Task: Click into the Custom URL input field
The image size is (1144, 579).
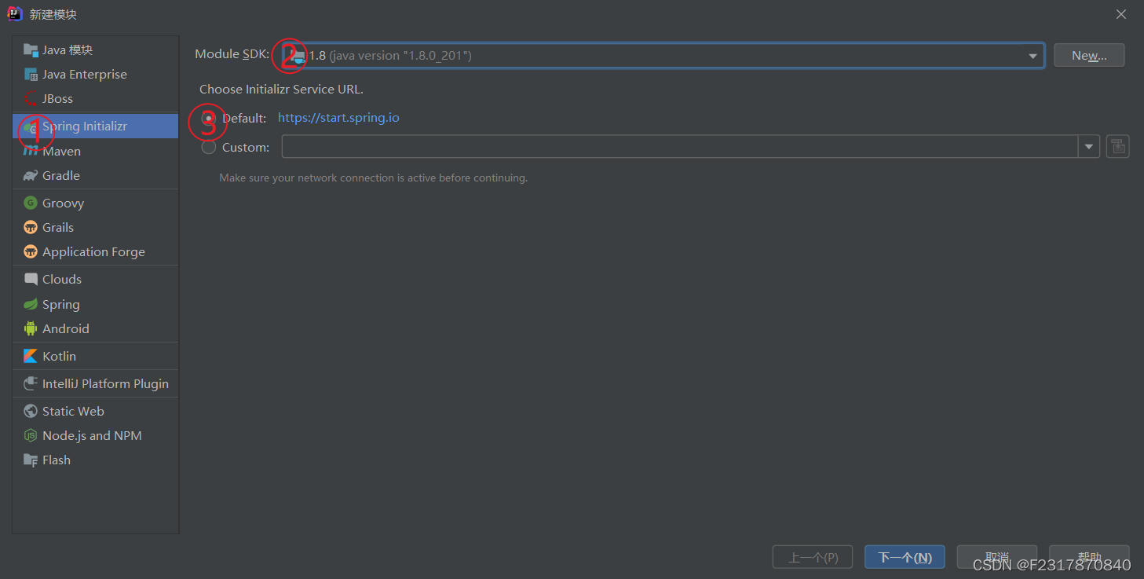Action: coord(680,147)
